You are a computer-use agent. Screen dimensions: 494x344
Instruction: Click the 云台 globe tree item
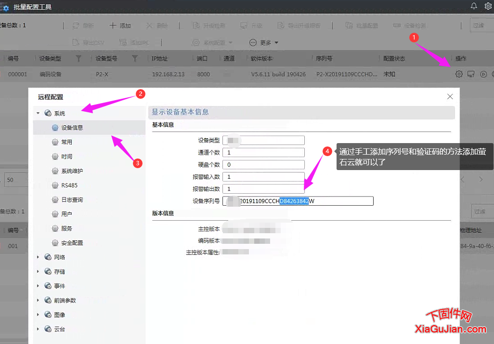pyautogui.click(x=55, y=329)
